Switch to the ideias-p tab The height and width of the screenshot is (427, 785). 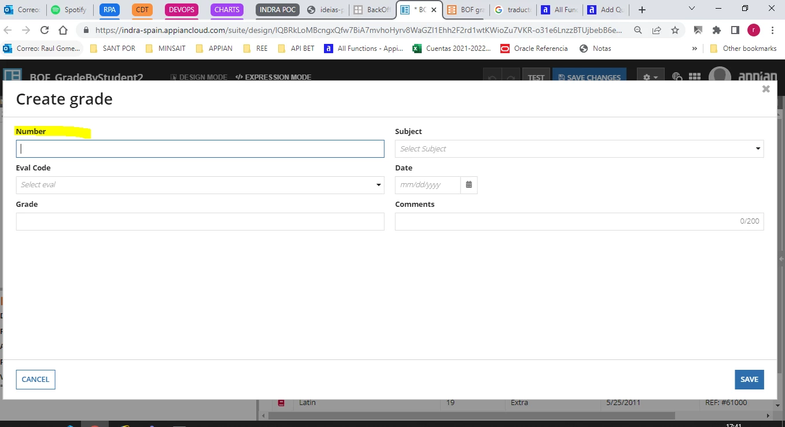click(325, 10)
